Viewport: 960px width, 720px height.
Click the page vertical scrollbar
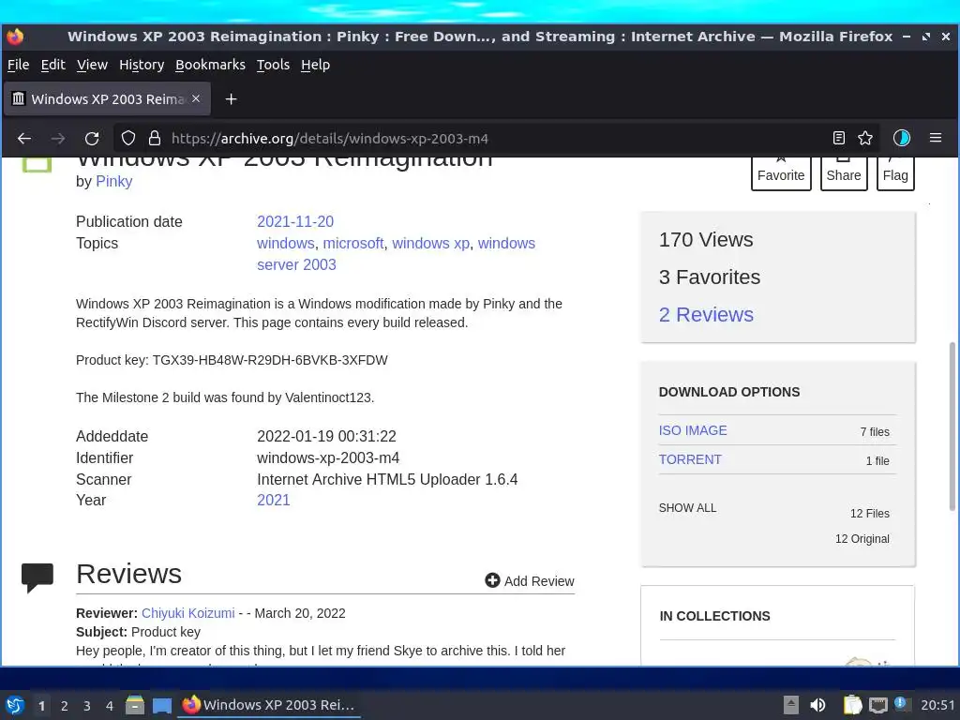952,426
